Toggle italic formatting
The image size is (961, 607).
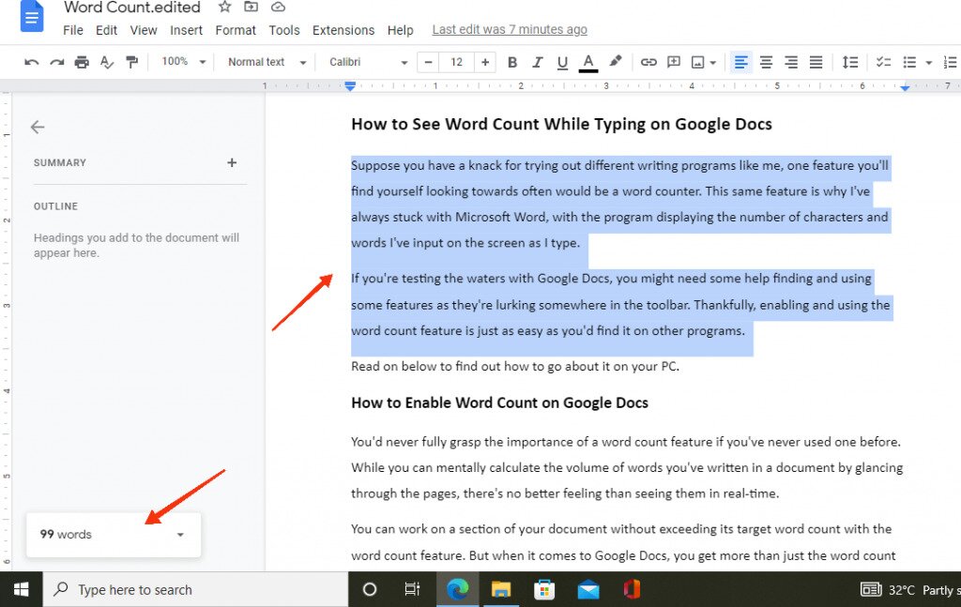pos(537,61)
